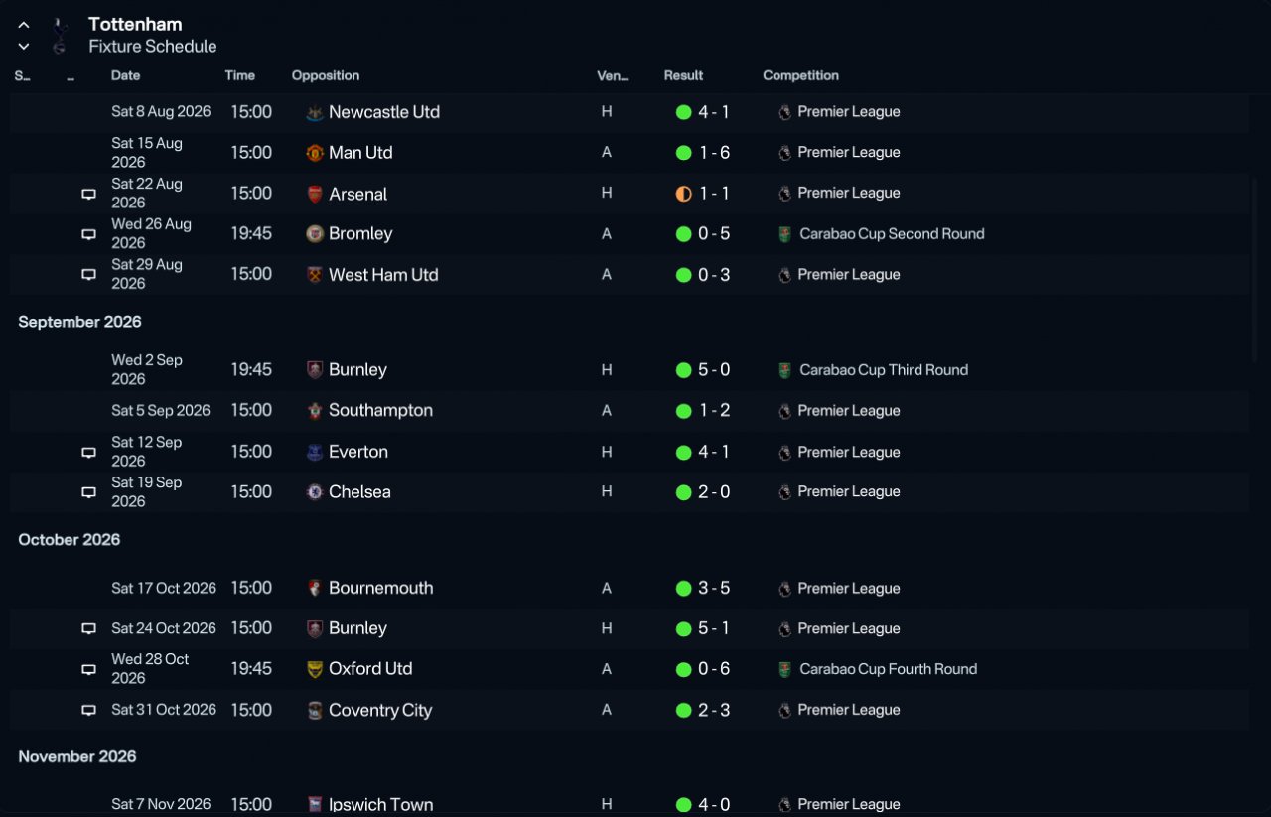
Task: Click the Newcastle Utd club badge
Action: (315, 112)
